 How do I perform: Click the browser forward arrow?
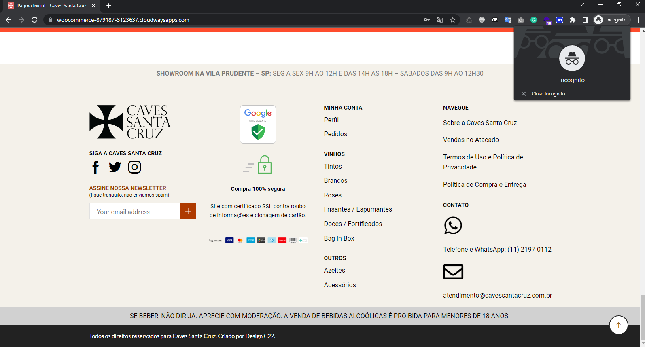coord(21,20)
